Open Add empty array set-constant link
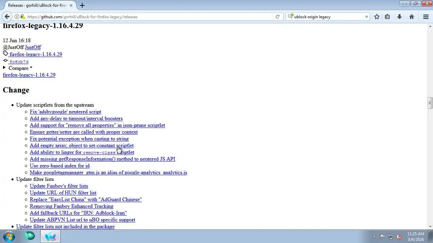 pyautogui.click(x=82, y=145)
